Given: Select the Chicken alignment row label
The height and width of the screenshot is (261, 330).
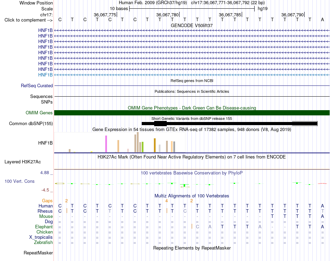Looking at the screenshot, I should coord(44,232).
